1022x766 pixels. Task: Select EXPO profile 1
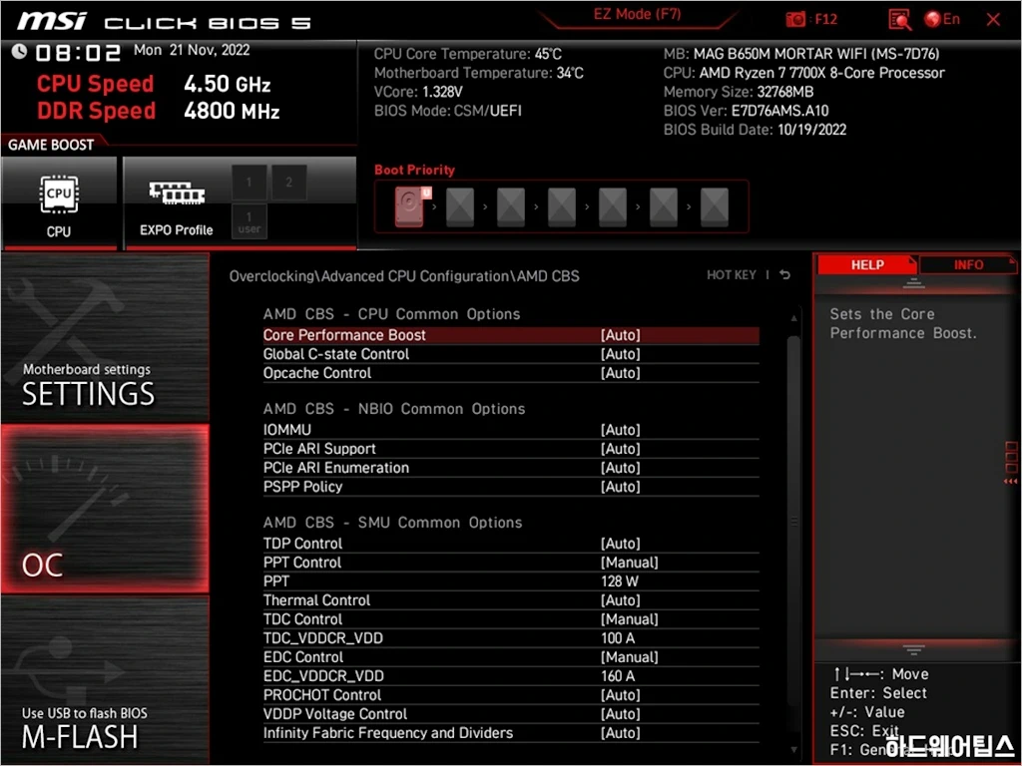coord(249,183)
